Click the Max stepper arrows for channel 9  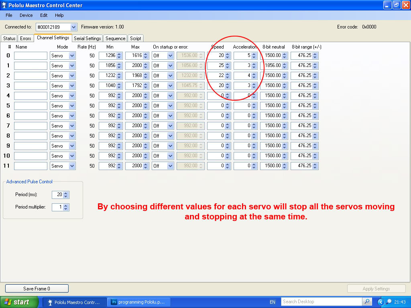pos(146,146)
